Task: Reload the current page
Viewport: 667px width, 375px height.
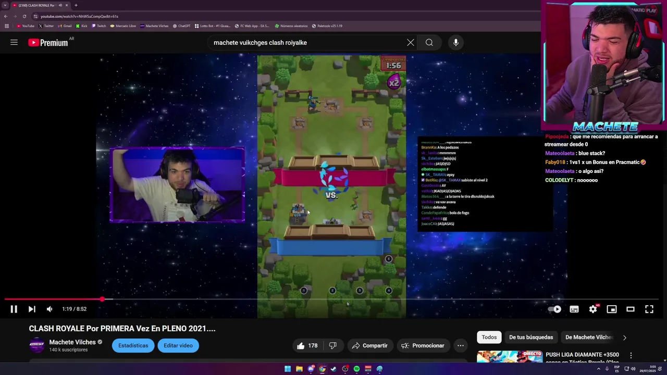Action: point(24,16)
